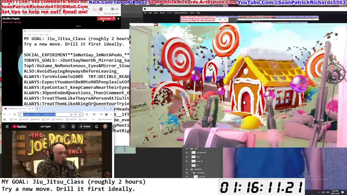Open the OBS Help menu
The width and height of the screenshot is (347, 195).
pos(198,13)
